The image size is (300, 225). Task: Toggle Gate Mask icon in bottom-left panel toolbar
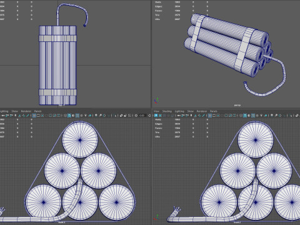[x=46, y=116]
